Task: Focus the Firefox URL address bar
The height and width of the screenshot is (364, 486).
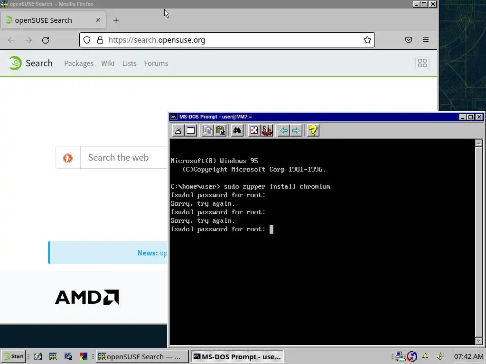Action: pyautogui.click(x=227, y=40)
